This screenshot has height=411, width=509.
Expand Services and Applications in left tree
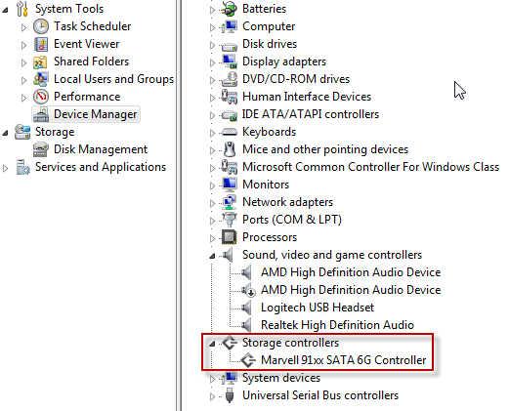pos(5,168)
